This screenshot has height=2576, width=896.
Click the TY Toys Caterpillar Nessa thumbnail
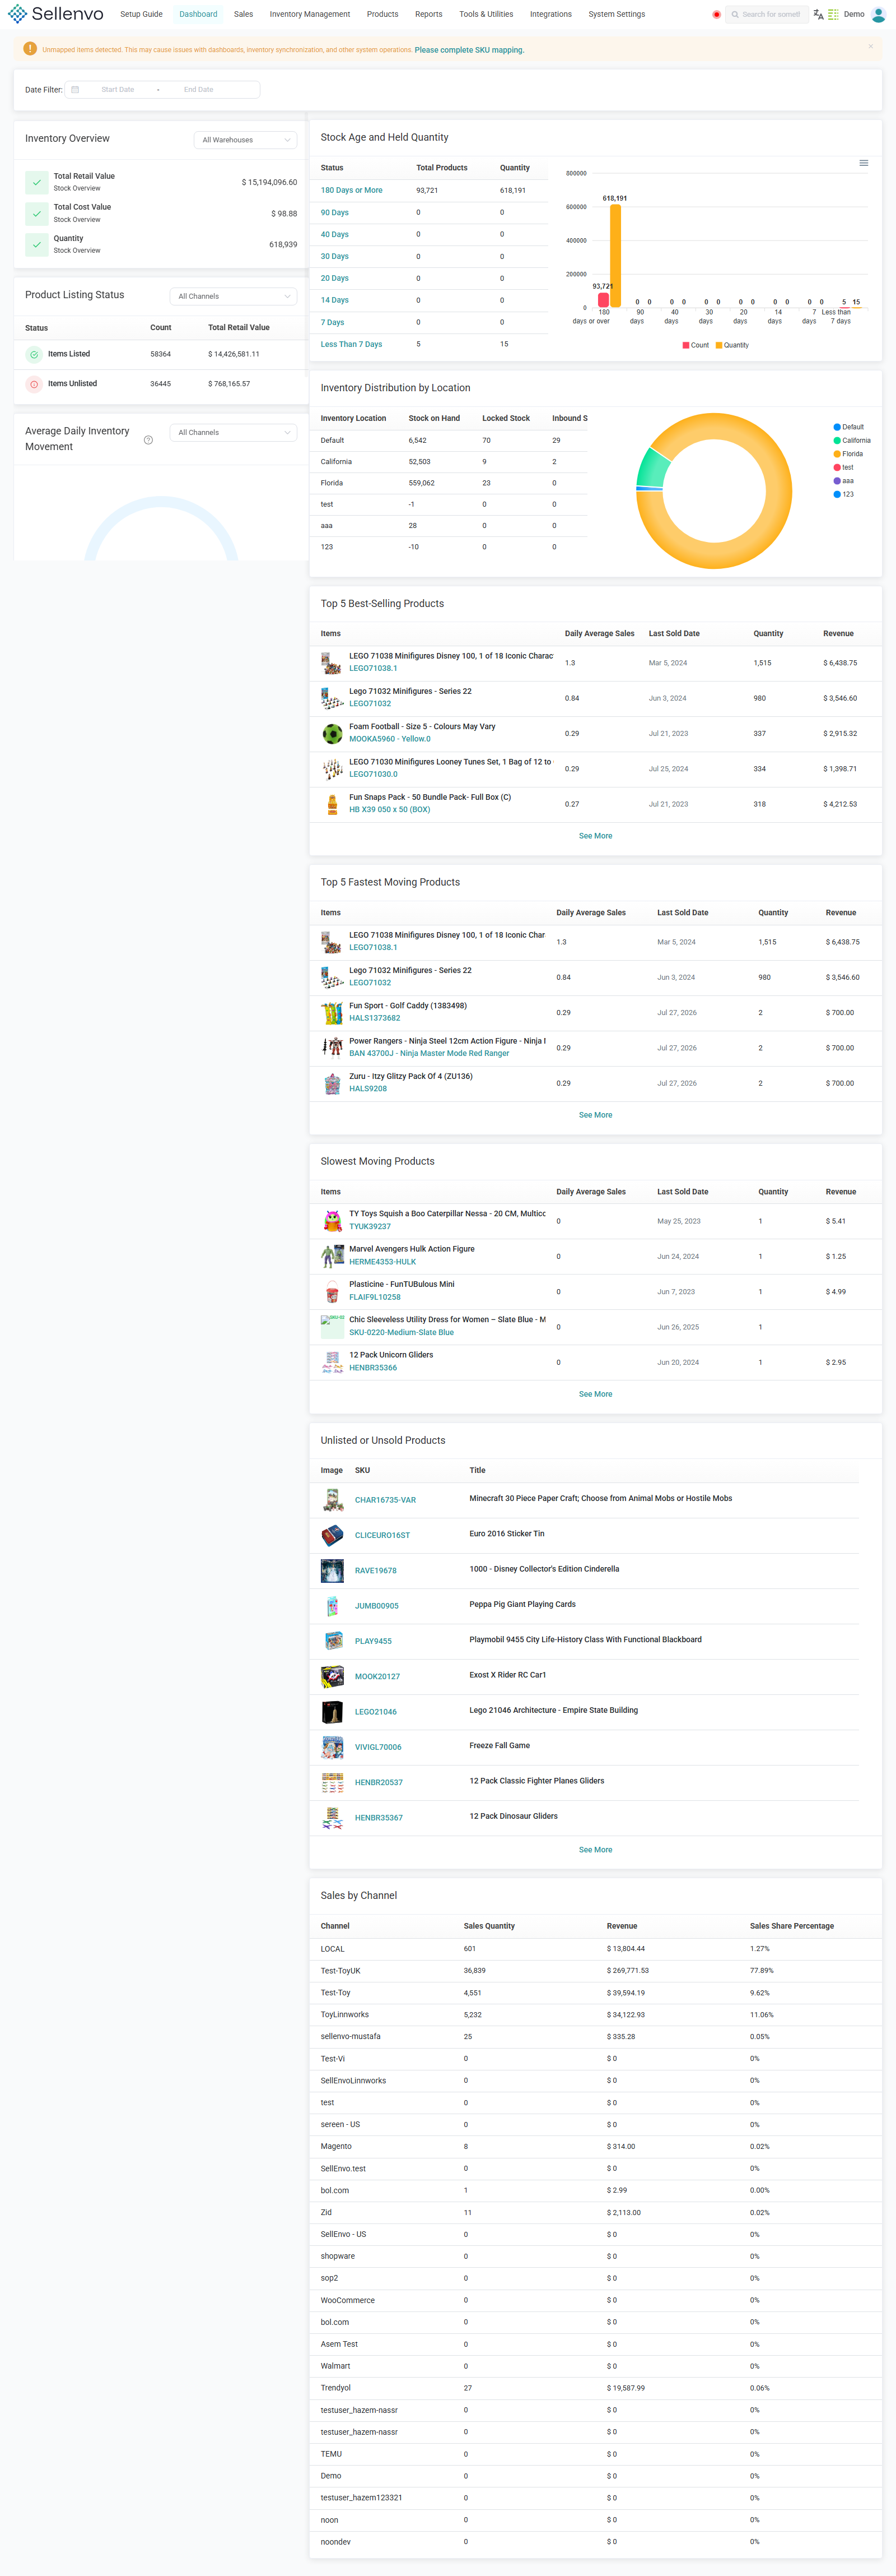tap(332, 1220)
